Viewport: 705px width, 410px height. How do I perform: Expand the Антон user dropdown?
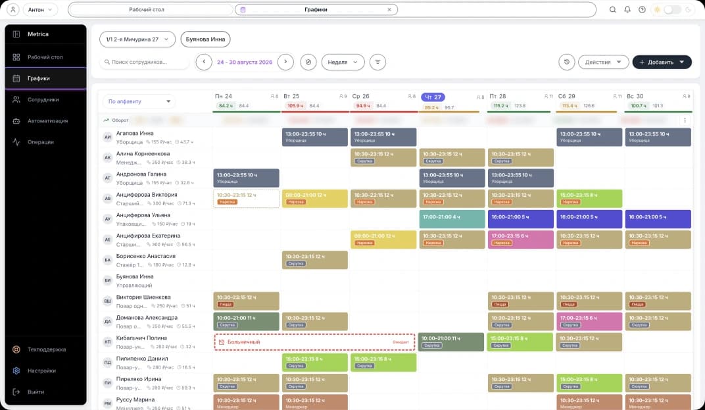pos(41,9)
